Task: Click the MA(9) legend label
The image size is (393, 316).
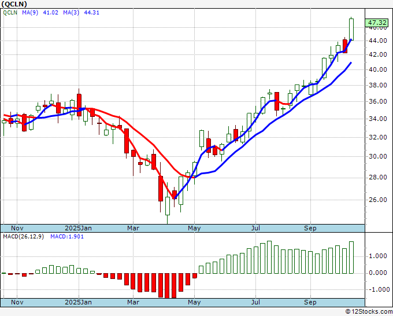Action: 30,12
